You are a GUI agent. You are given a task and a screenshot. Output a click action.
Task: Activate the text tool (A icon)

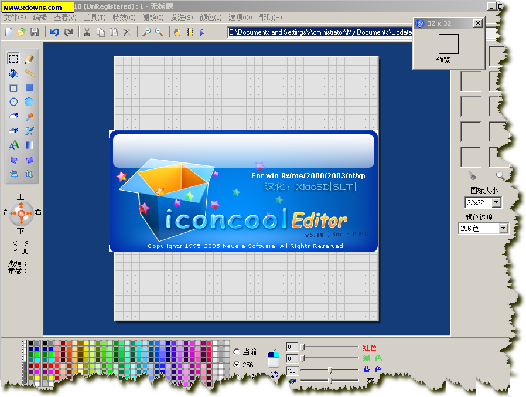[x=13, y=145]
